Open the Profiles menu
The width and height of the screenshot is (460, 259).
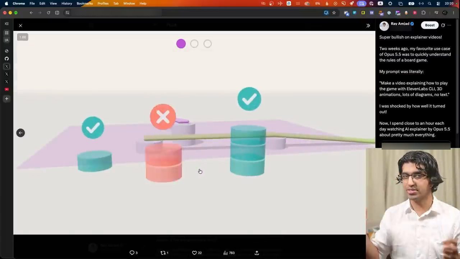[x=103, y=3]
